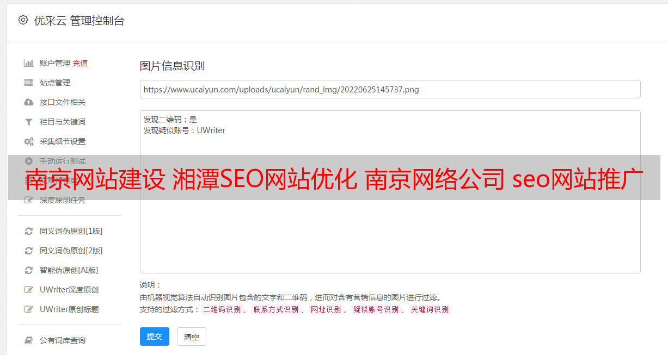This screenshot has width=668, height=355.
Task: Click the 支持的过滤方式： label
Action: click(169, 309)
